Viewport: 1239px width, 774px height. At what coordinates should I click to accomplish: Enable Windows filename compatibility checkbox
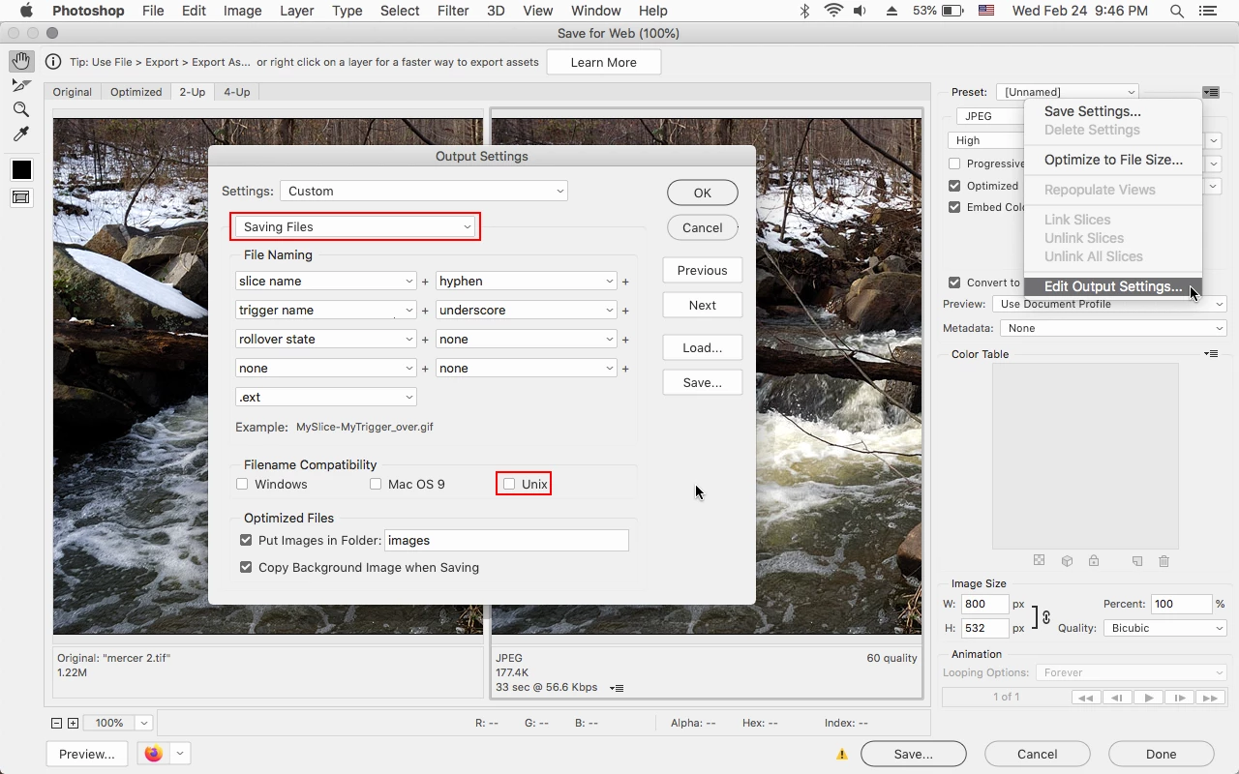(242, 484)
